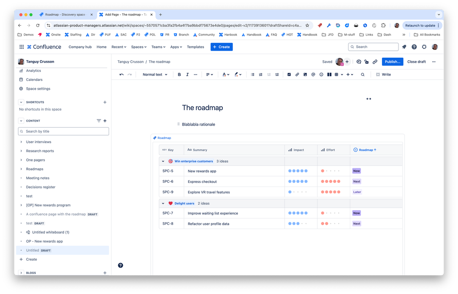Bookmark this page with the star
This screenshot has height=294, width=458.
(x=307, y=25)
